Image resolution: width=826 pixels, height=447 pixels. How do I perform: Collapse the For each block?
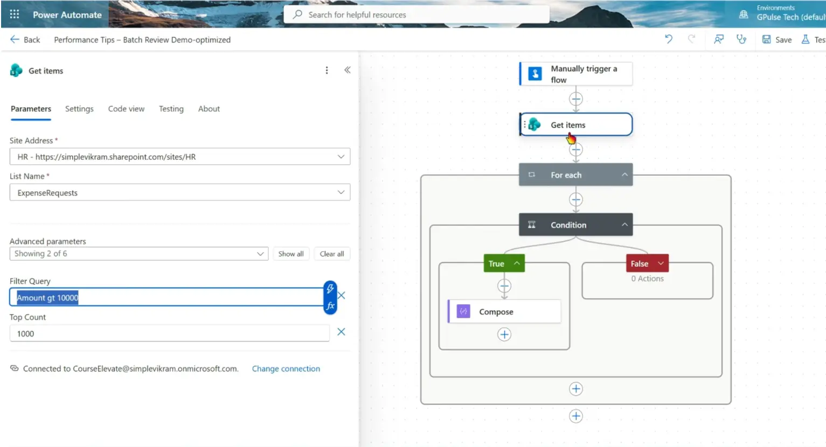pyautogui.click(x=624, y=174)
